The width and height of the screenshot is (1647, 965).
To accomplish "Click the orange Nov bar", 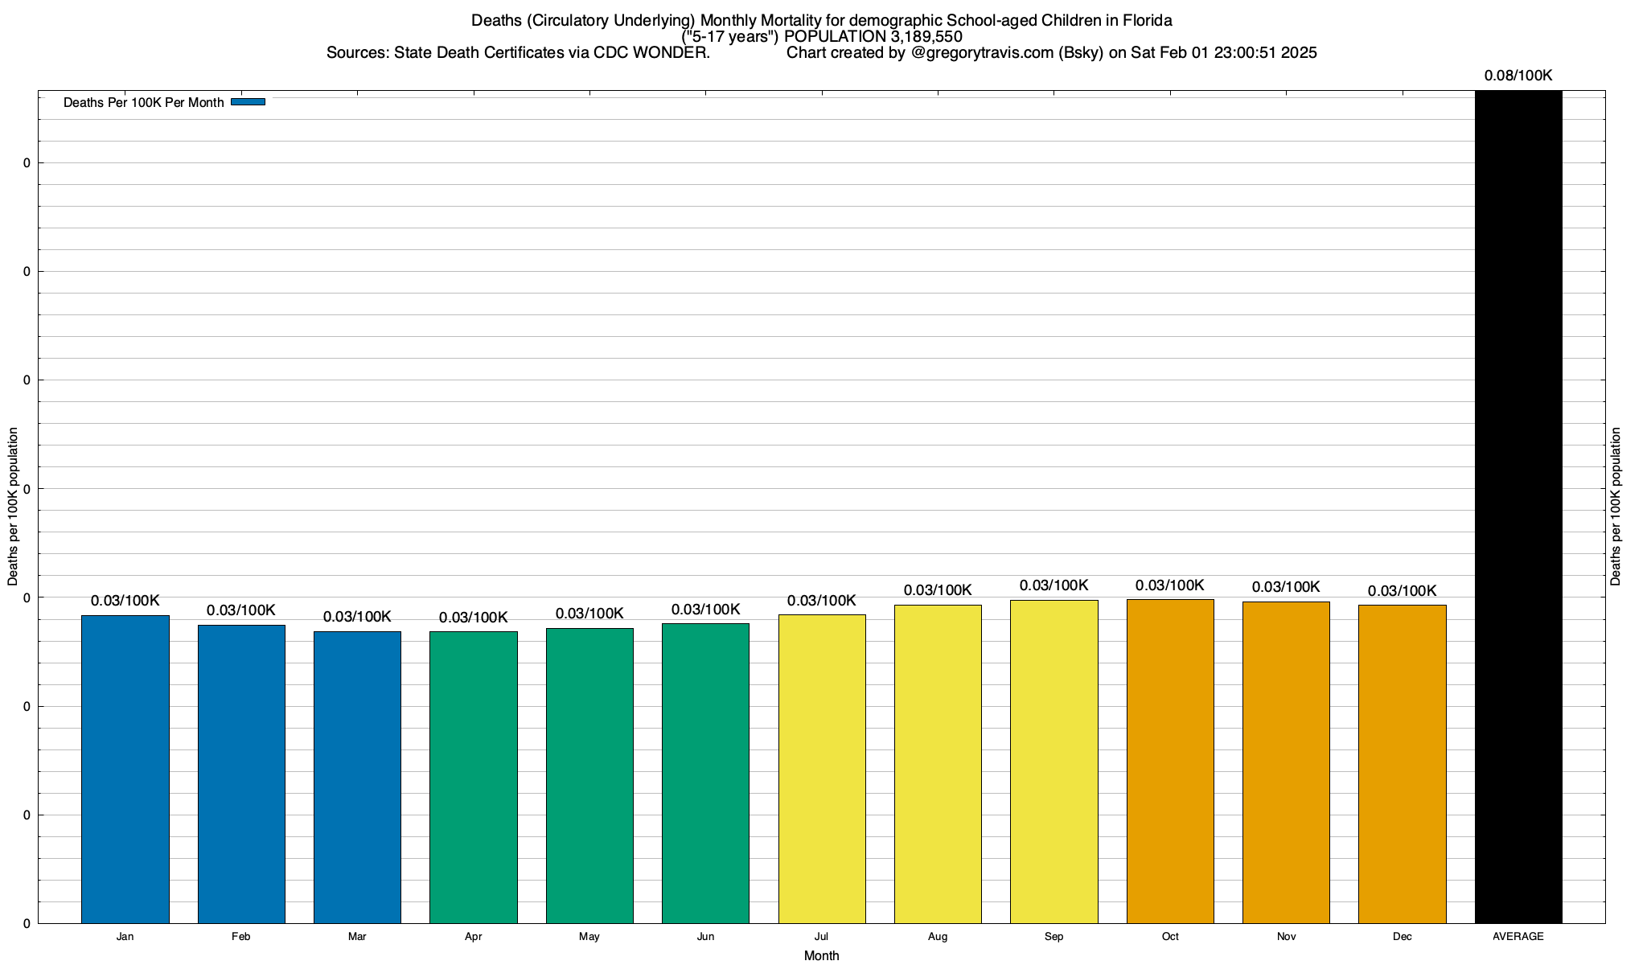I will [x=1286, y=762].
